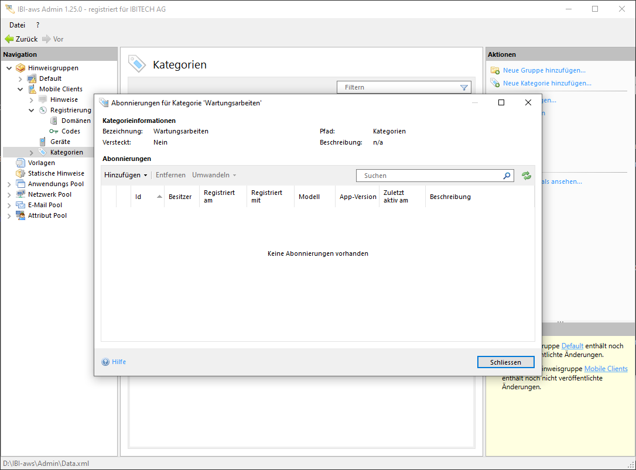Screen dimensions: 636x470
Task: Click the green Zurück arrow icon
Action: [x=9, y=39]
